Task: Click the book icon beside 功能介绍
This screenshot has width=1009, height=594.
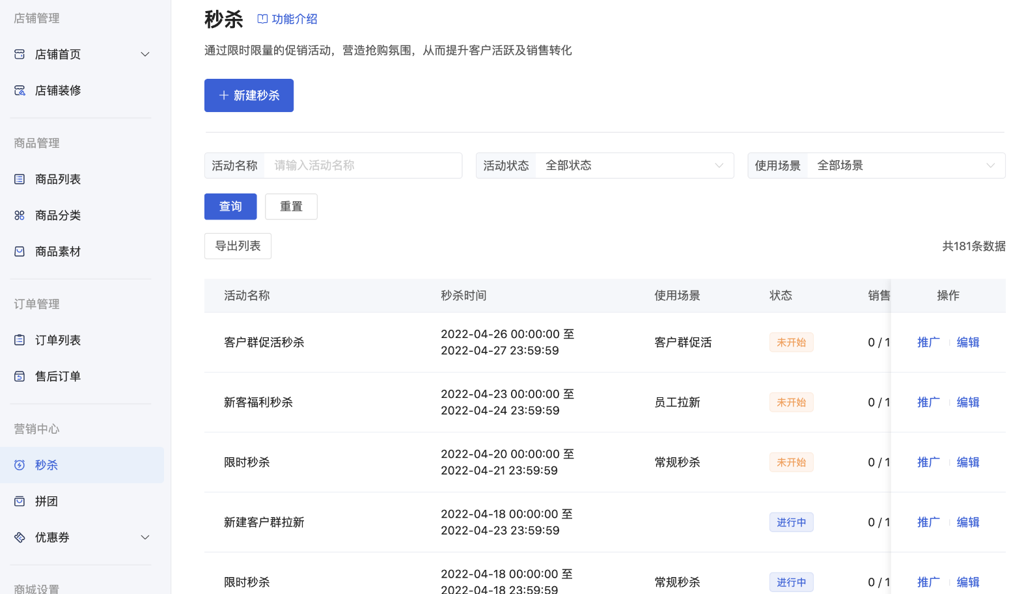Action: (262, 19)
